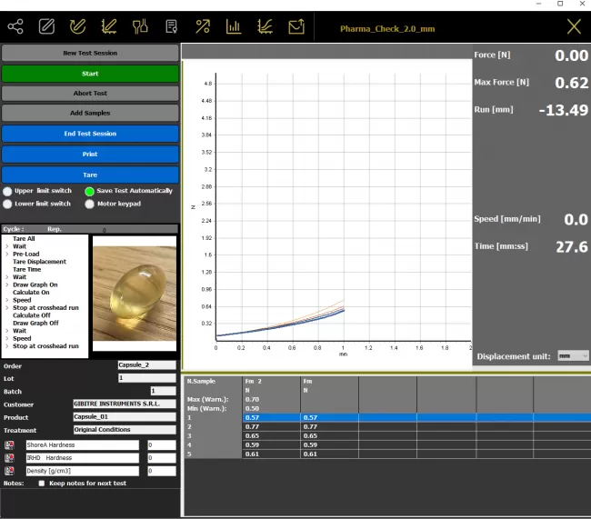Expand the Pre-Load cycle step
The width and height of the screenshot is (591, 519).
pyautogui.click(x=7, y=255)
